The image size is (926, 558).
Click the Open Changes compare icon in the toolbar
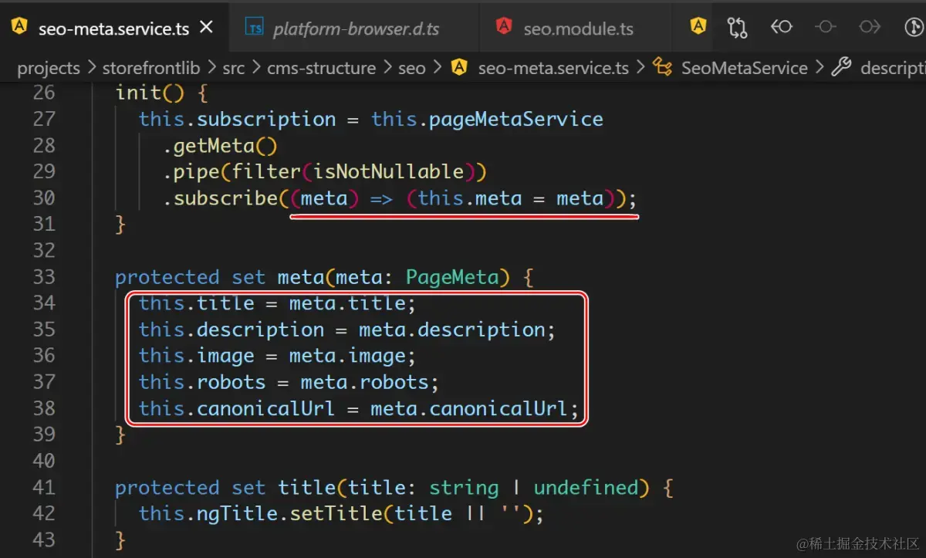(738, 28)
